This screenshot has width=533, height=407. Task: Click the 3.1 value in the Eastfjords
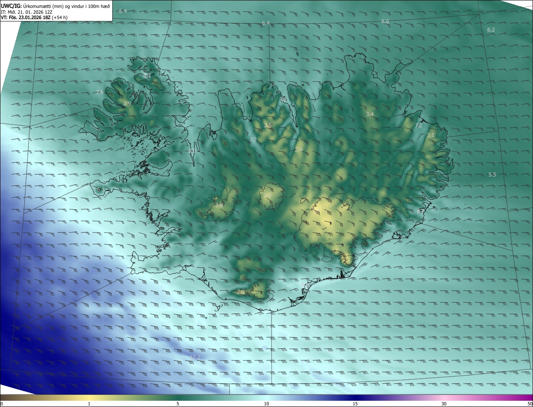click(431, 135)
